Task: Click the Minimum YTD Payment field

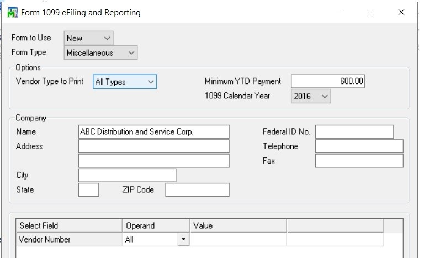Action: 328,81
